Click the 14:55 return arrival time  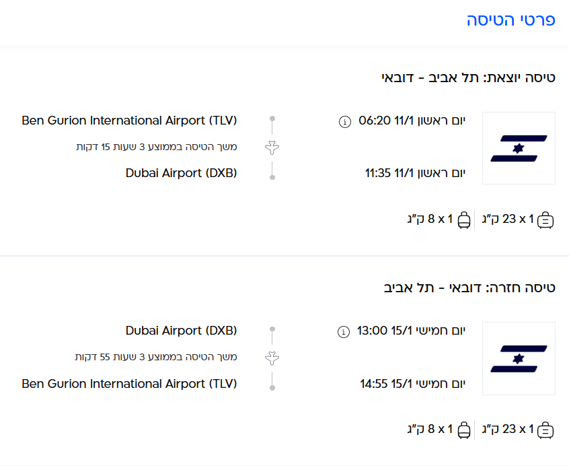pyautogui.click(x=373, y=385)
